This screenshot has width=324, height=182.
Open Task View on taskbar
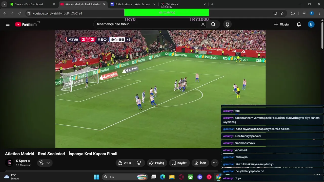(x=153, y=177)
